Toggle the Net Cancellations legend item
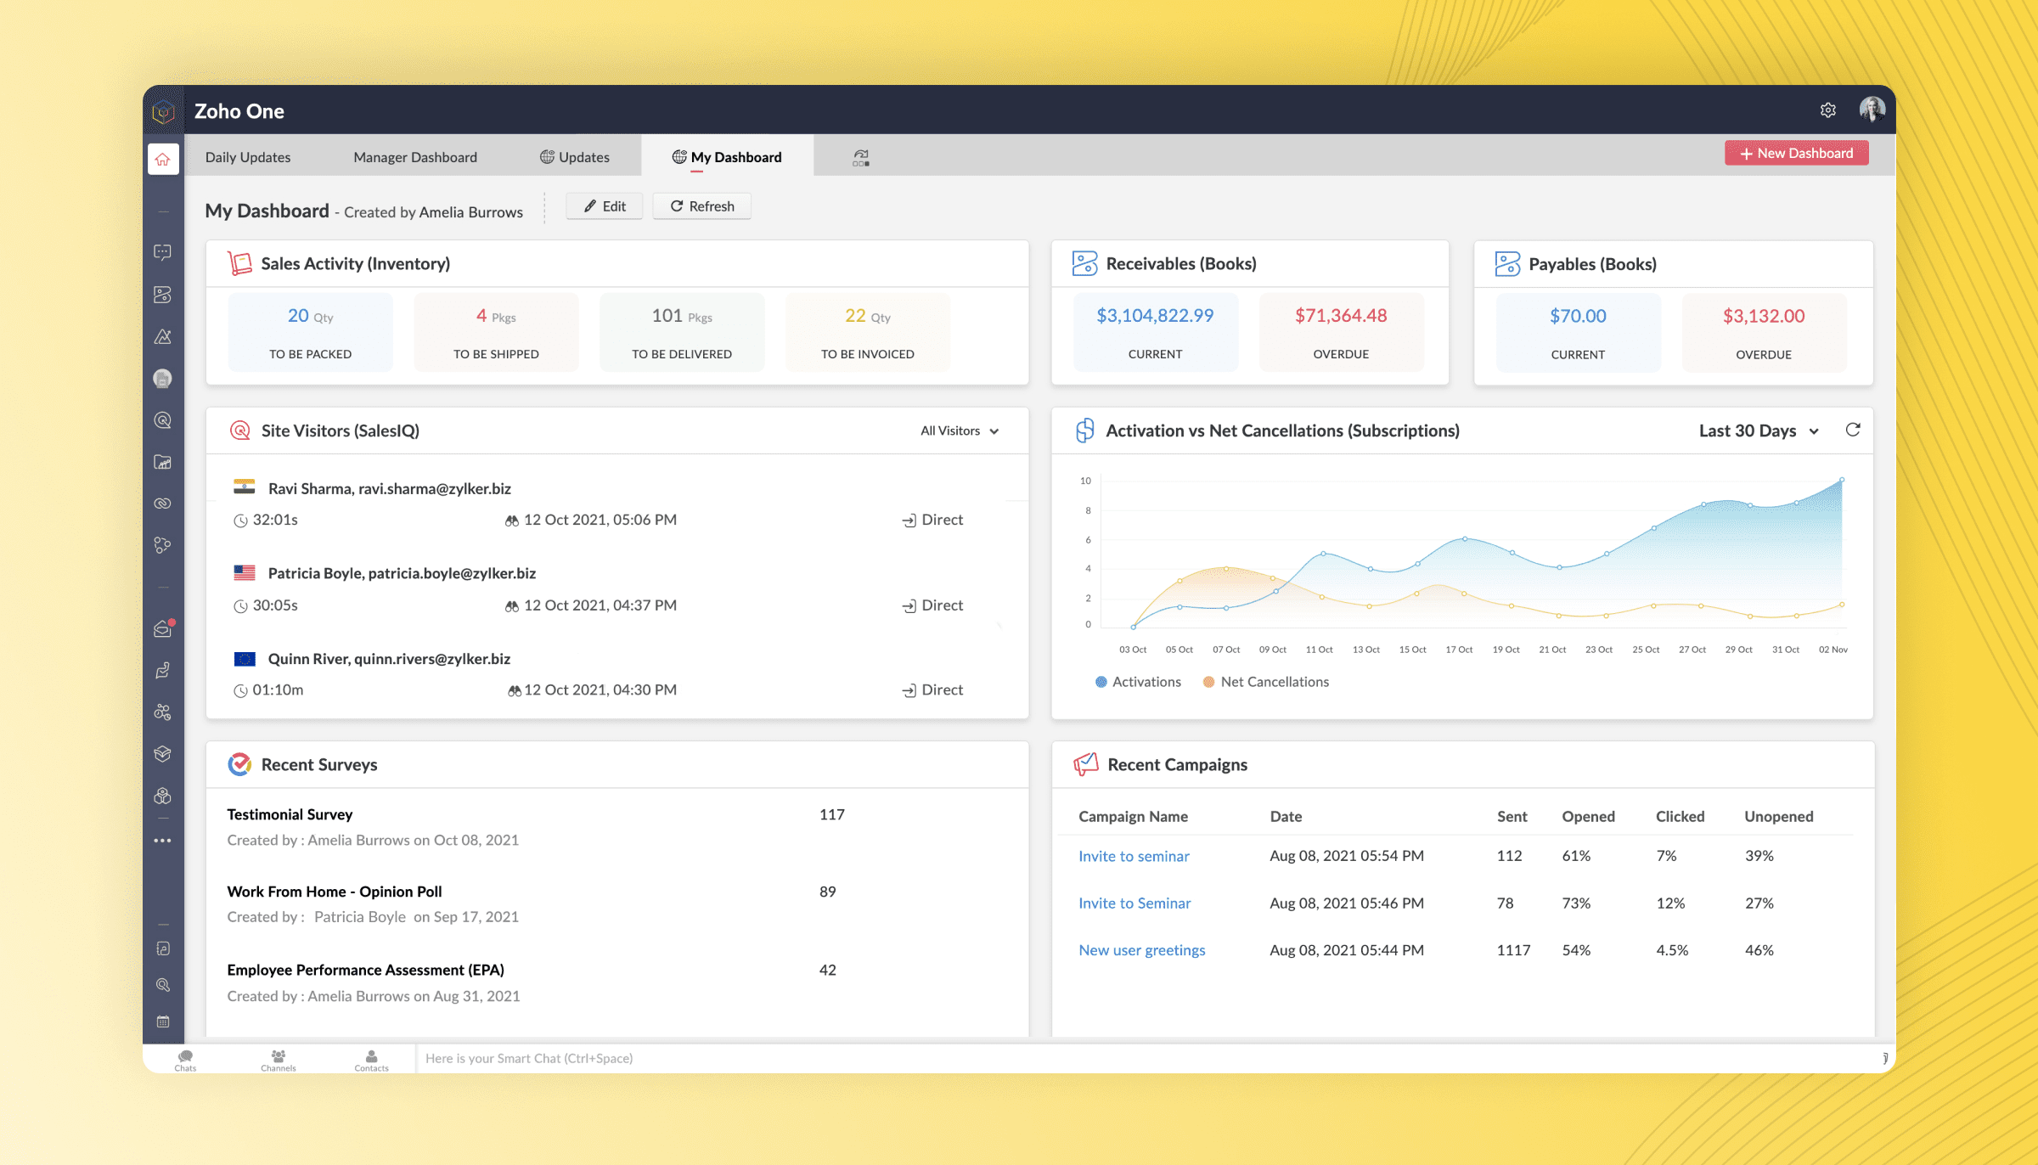The height and width of the screenshot is (1165, 2038). click(1266, 682)
